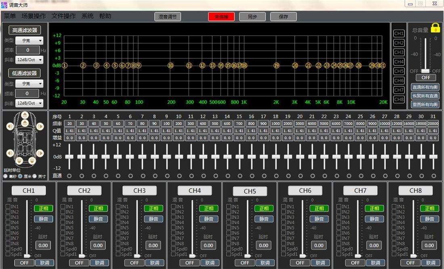Select the front-left door speaker on the car diagram
Viewport: 444px width, 269px height.
pos(10,126)
